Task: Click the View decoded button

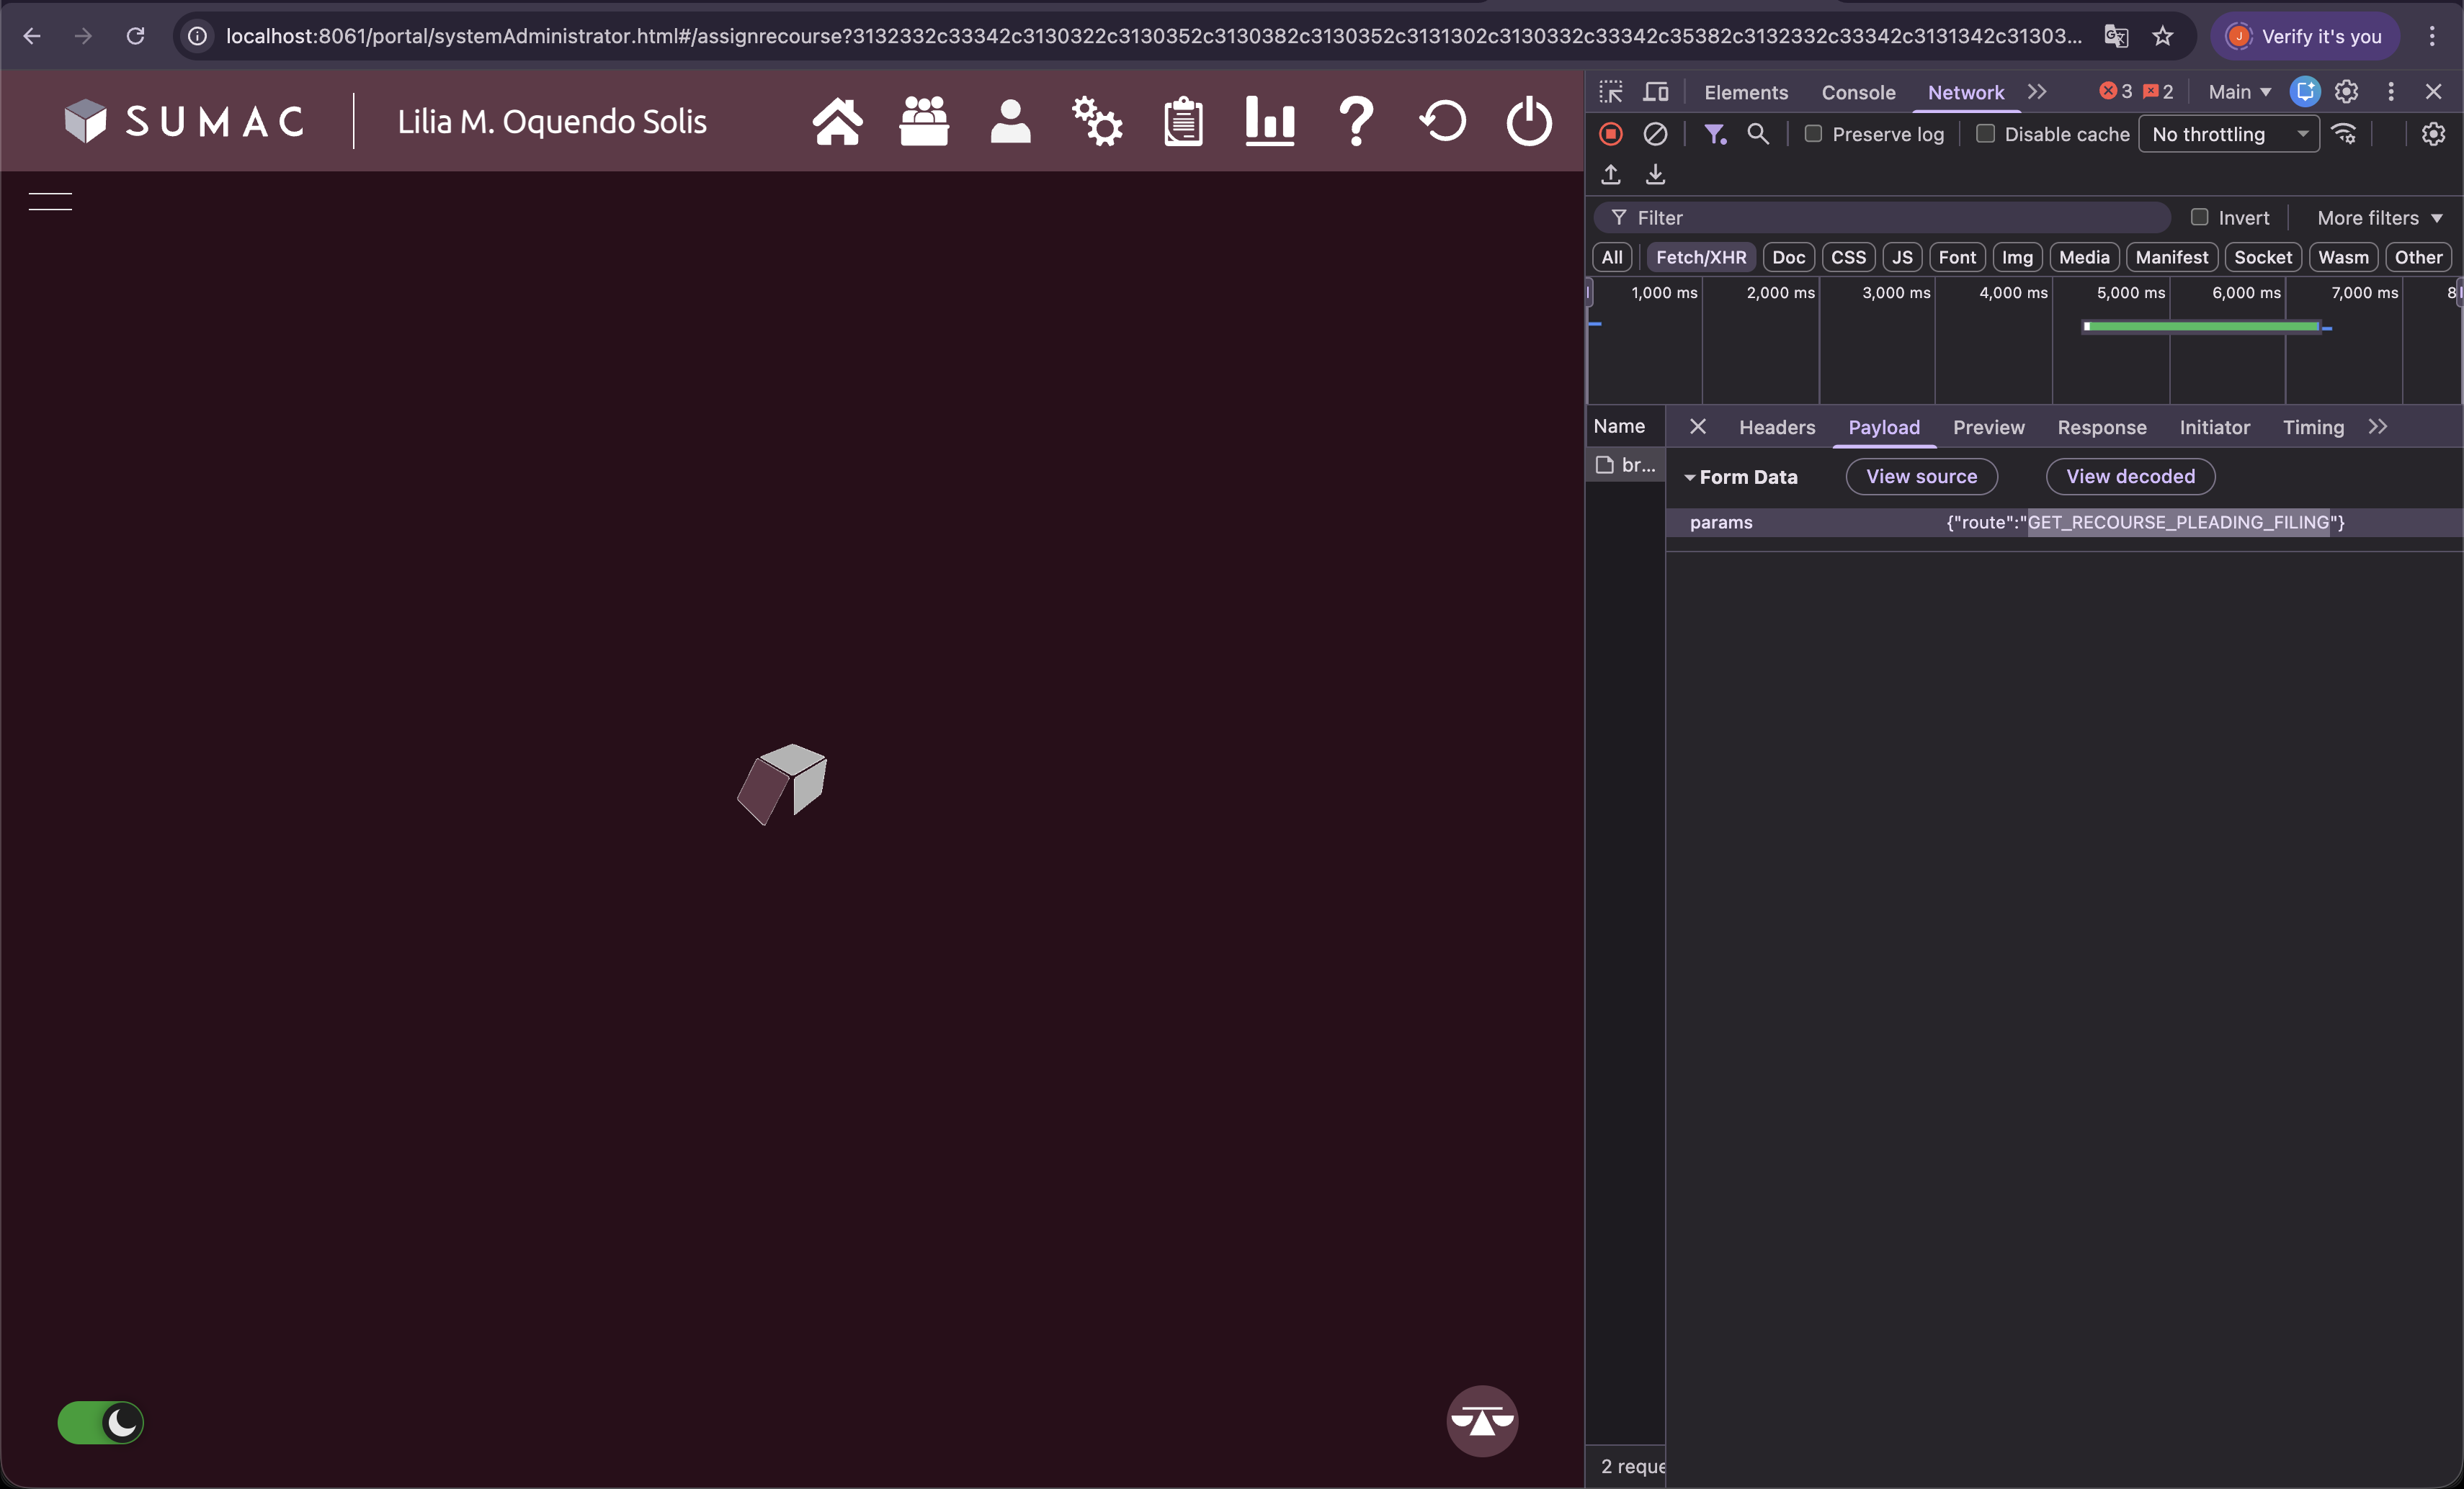Action: coord(2130,477)
